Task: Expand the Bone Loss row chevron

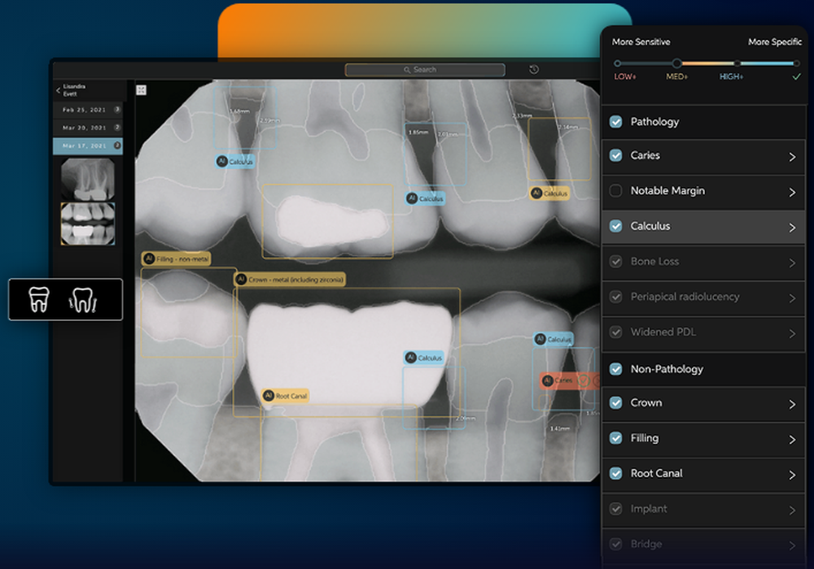Action: (792, 263)
